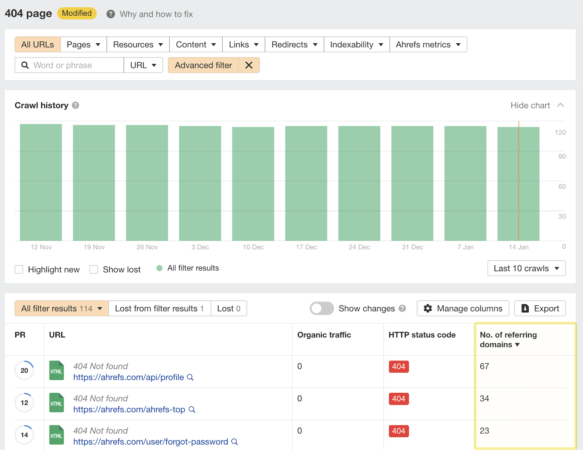Click the referring domains value 34
This screenshot has height=450, width=583.
tap(484, 399)
